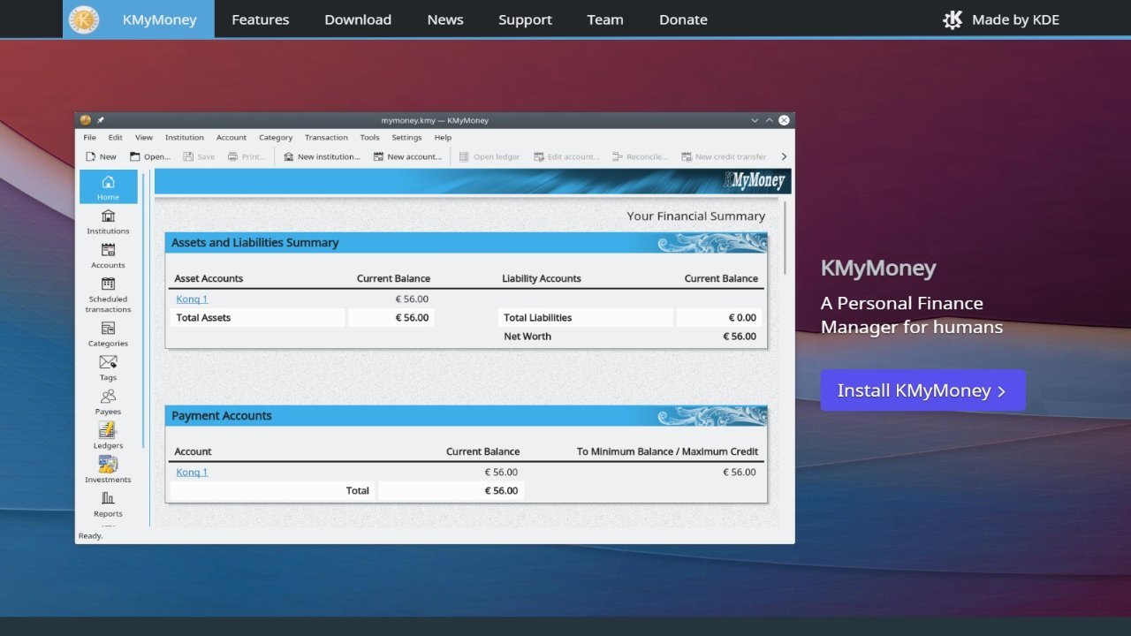1131x636 pixels.
Task: Open the Edit menu
Action: tap(116, 137)
